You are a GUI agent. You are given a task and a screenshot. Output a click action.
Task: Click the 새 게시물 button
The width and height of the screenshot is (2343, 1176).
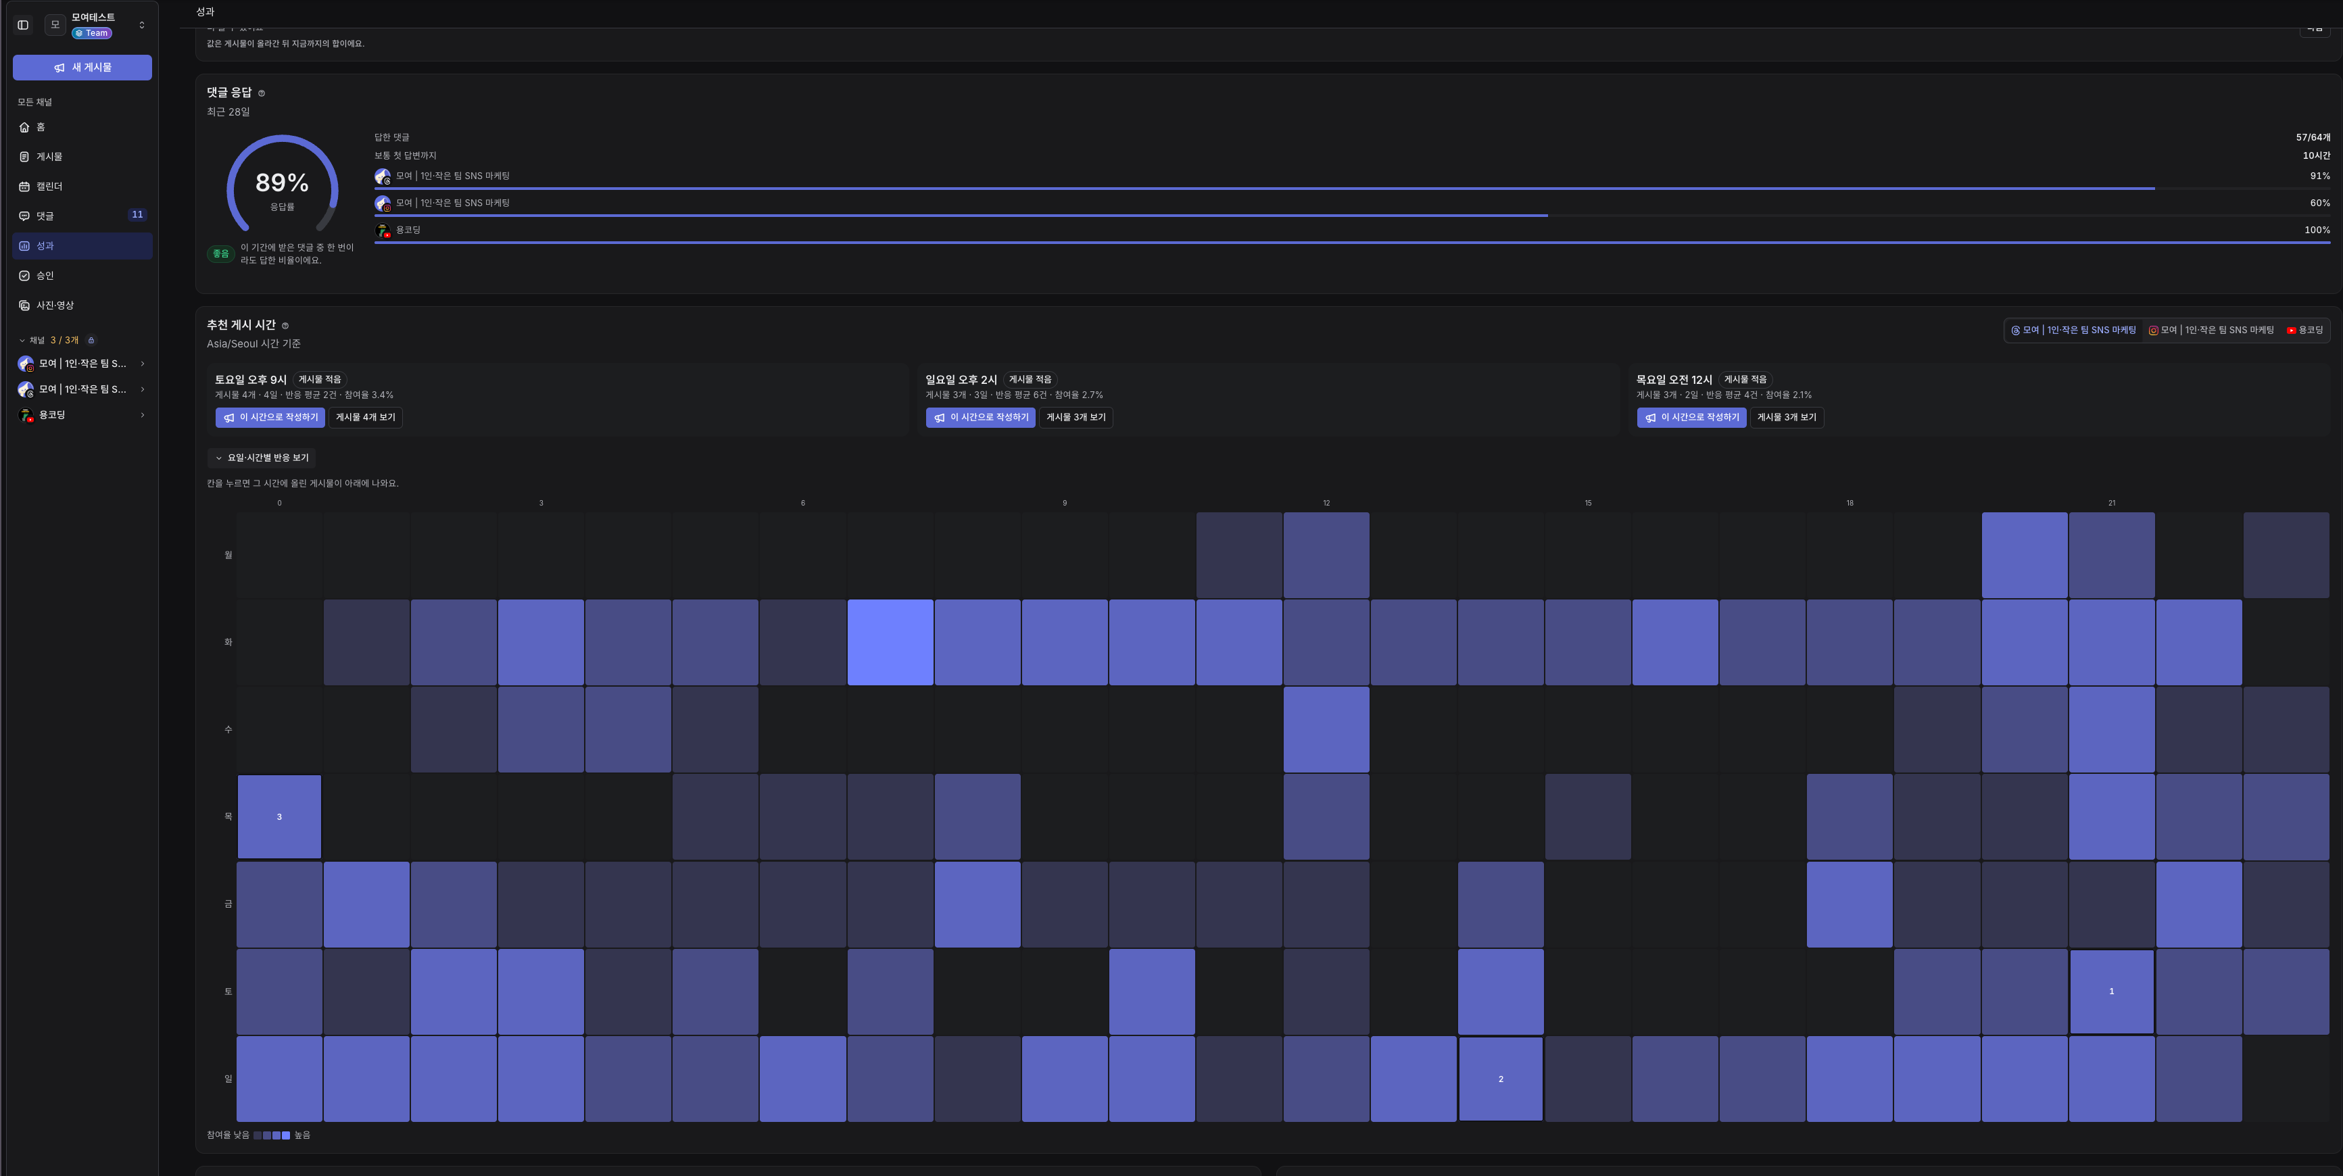tap(82, 68)
